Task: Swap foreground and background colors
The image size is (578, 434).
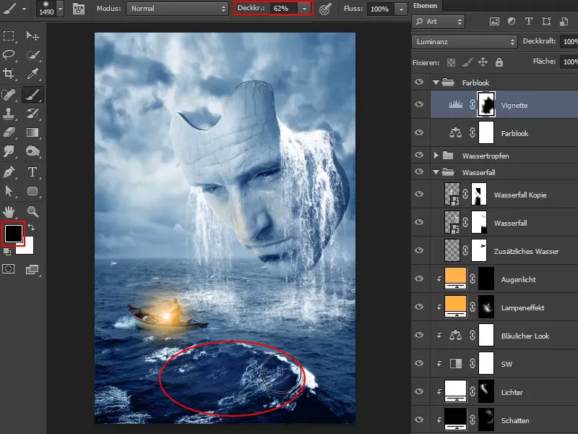Action: click(31, 227)
